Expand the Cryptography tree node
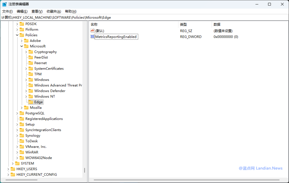The image size is (289, 183). (26, 52)
